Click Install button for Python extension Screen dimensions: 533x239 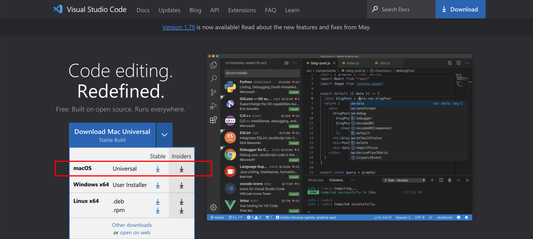(x=294, y=92)
